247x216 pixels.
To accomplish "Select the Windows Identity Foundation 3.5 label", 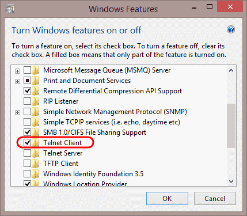I will 93,174.
